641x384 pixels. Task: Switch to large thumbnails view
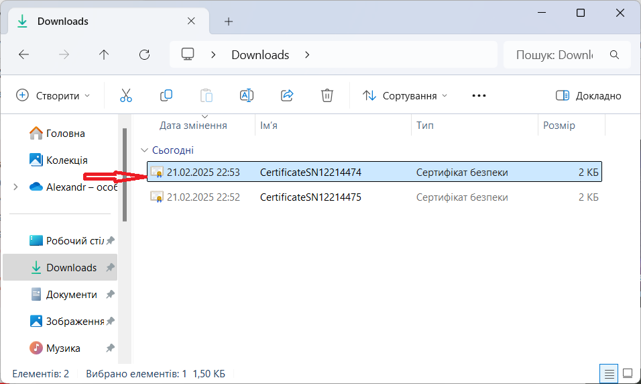point(628,373)
